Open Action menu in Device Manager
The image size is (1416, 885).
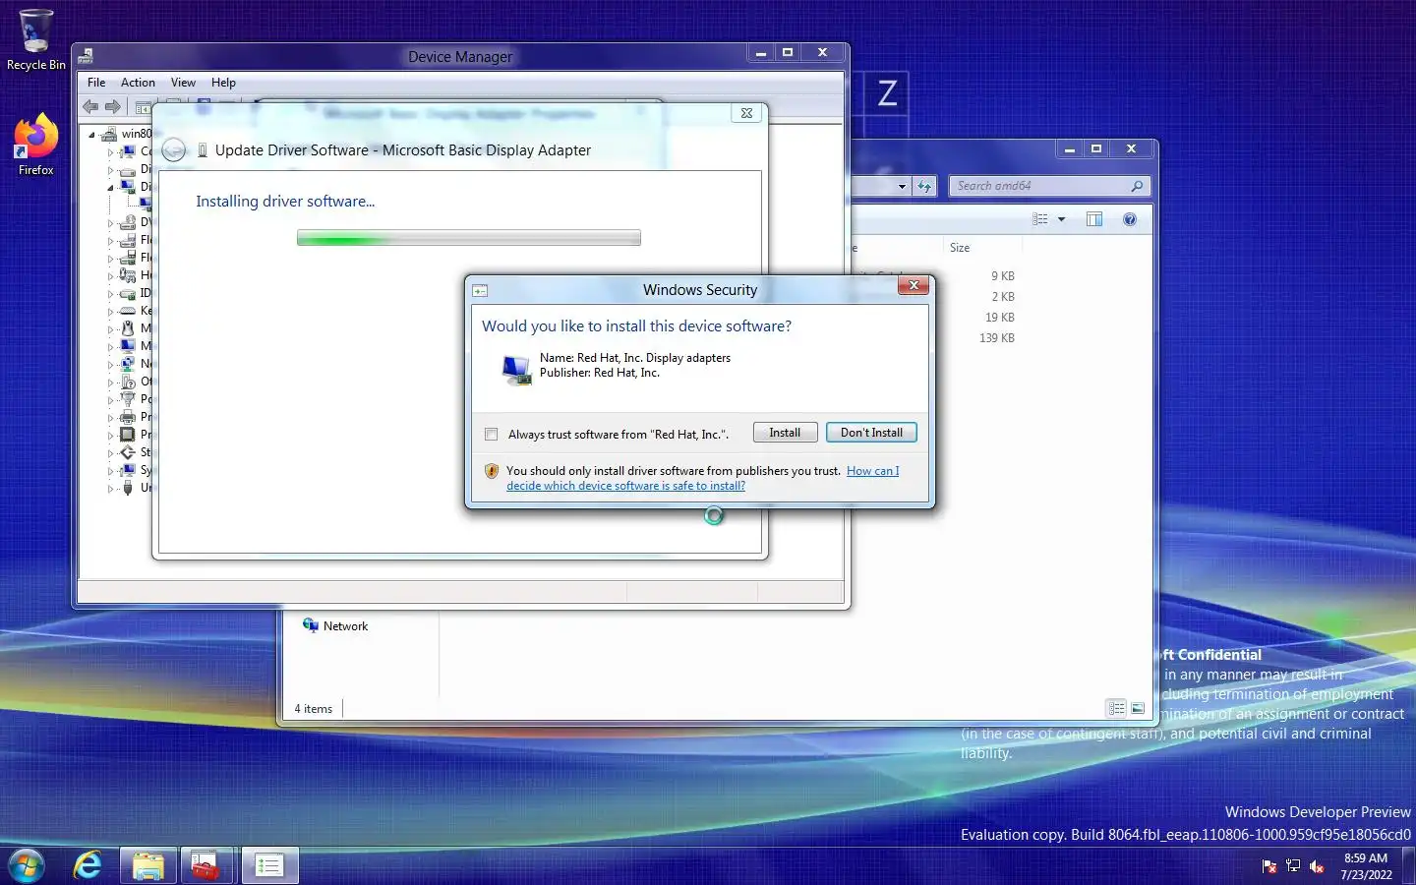click(x=138, y=83)
